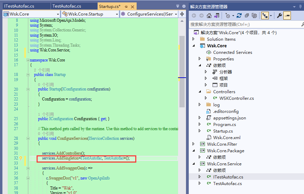Select the Startup.cs* tab

pyautogui.click(x=110, y=7)
